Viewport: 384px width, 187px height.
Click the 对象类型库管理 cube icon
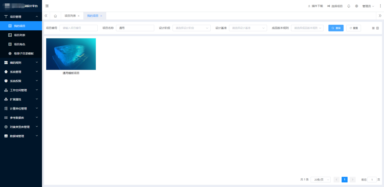(x=6, y=127)
